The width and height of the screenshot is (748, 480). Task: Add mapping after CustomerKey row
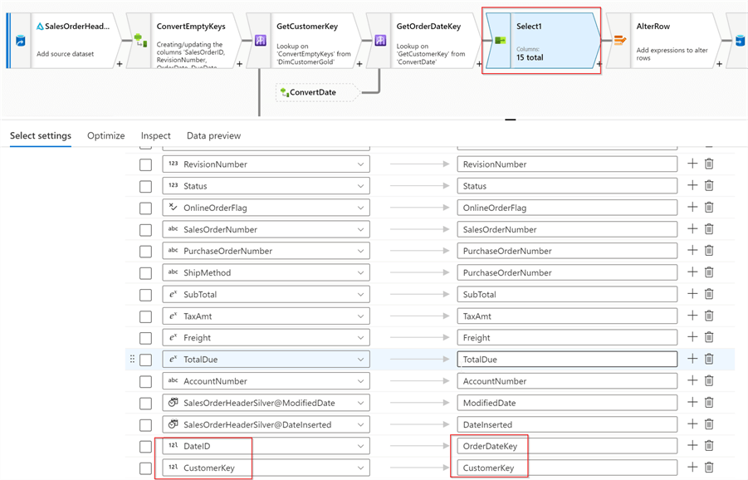coord(692,468)
